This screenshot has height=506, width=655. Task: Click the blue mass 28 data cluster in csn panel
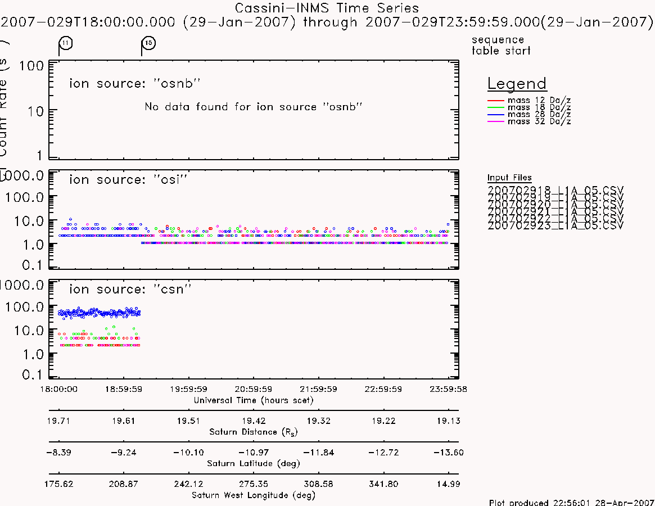[x=100, y=313]
